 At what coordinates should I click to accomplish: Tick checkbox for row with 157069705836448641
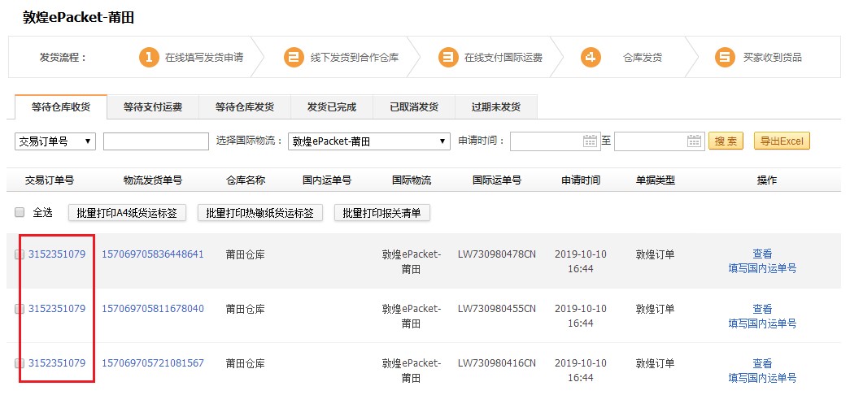[20, 254]
